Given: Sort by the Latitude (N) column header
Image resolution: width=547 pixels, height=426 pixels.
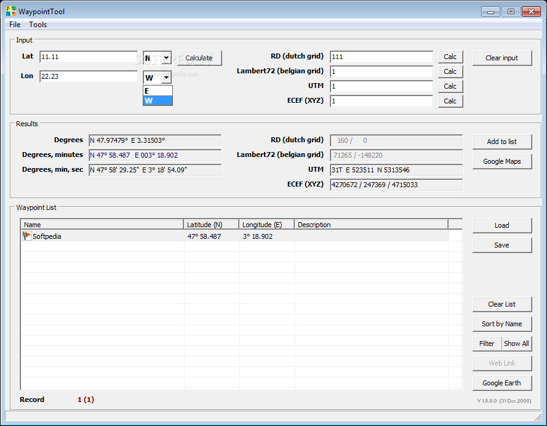Looking at the screenshot, I should pyautogui.click(x=211, y=224).
